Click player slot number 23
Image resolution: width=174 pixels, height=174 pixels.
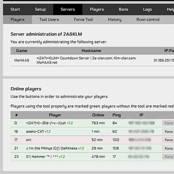(x=16, y=157)
